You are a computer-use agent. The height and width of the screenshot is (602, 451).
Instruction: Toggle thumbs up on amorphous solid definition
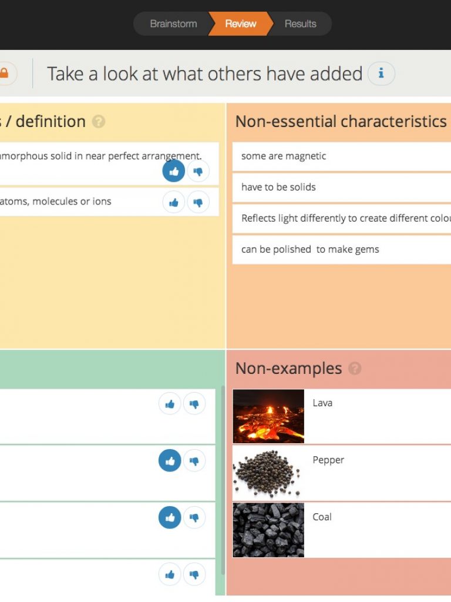[174, 171]
